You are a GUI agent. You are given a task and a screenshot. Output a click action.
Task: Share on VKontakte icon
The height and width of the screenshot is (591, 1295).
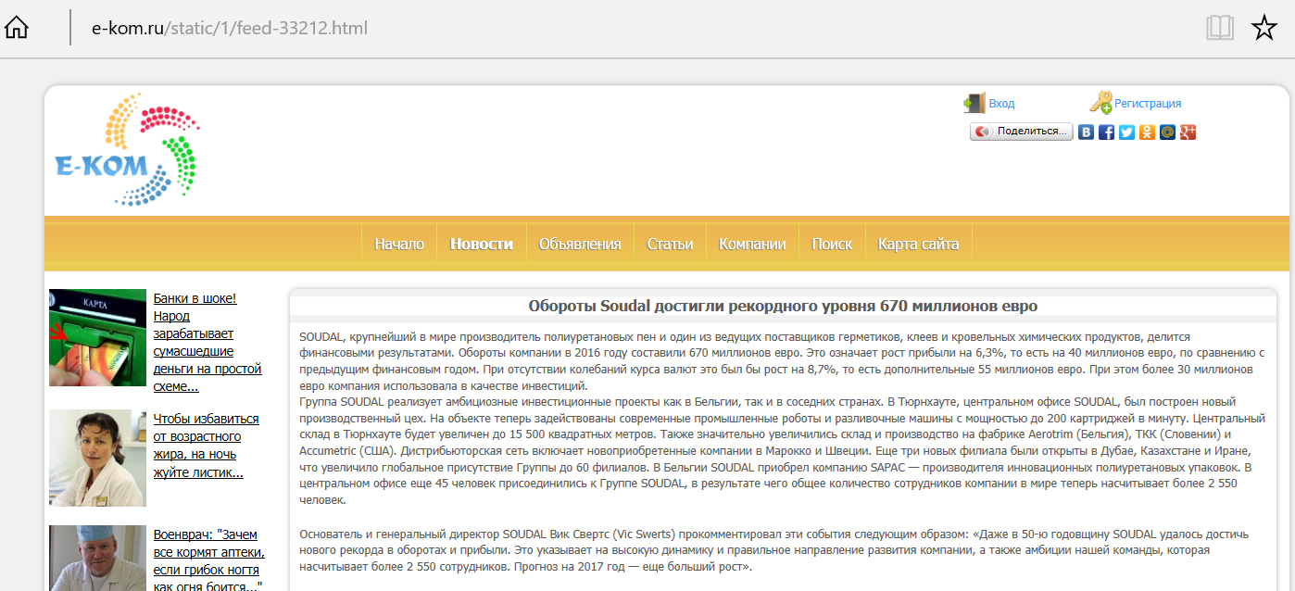coord(1086,132)
